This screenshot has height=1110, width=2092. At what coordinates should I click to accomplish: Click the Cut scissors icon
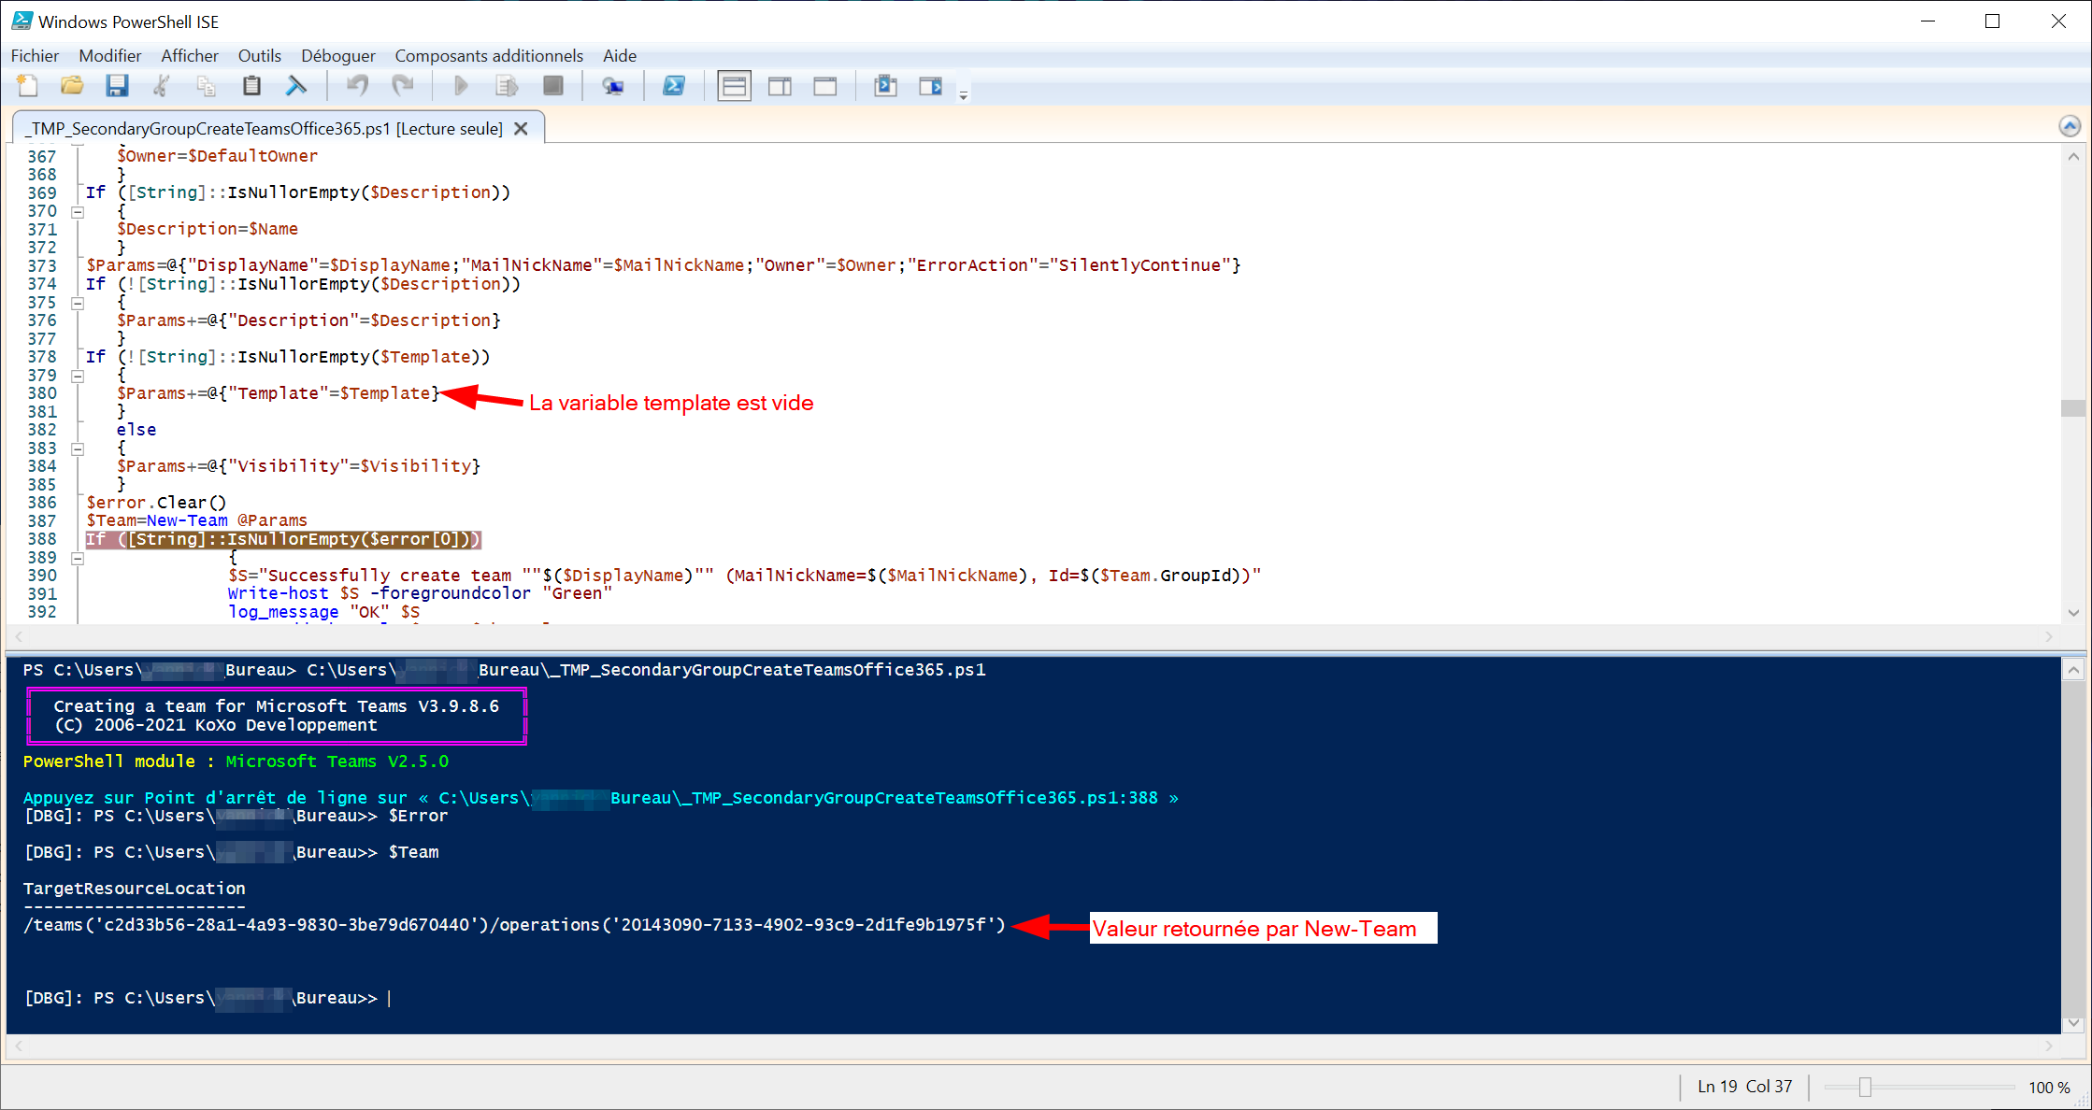tap(162, 86)
